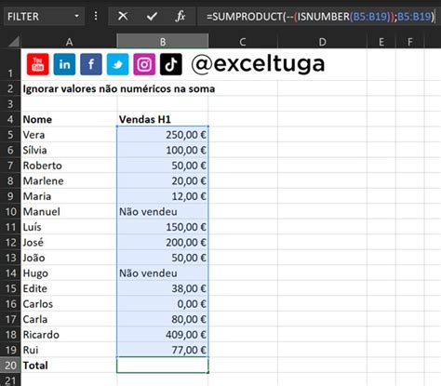Select row 10 header
441x386 pixels.
pos(10,211)
